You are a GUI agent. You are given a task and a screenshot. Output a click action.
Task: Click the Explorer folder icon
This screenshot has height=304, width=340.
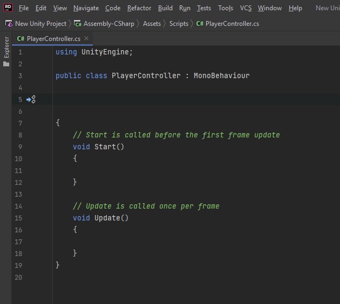(x=6, y=64)
